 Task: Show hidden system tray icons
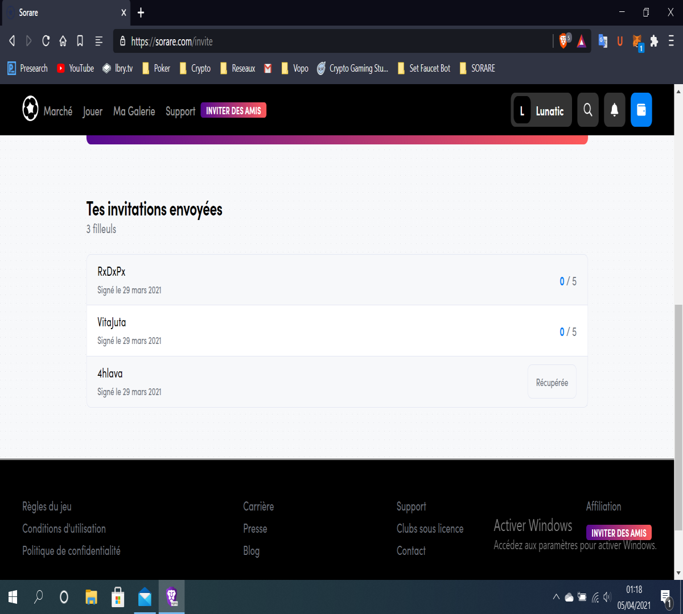[556, 597]
